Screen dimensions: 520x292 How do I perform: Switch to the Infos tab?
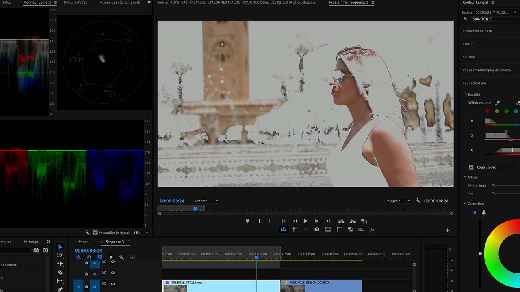coord(7,2)
